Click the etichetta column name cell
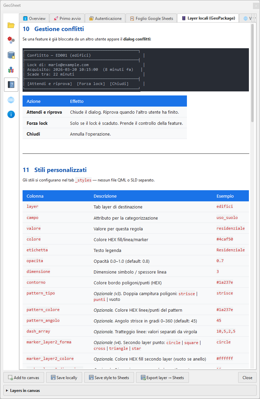Screen dimensions: 260x399 tap(37, 250)
